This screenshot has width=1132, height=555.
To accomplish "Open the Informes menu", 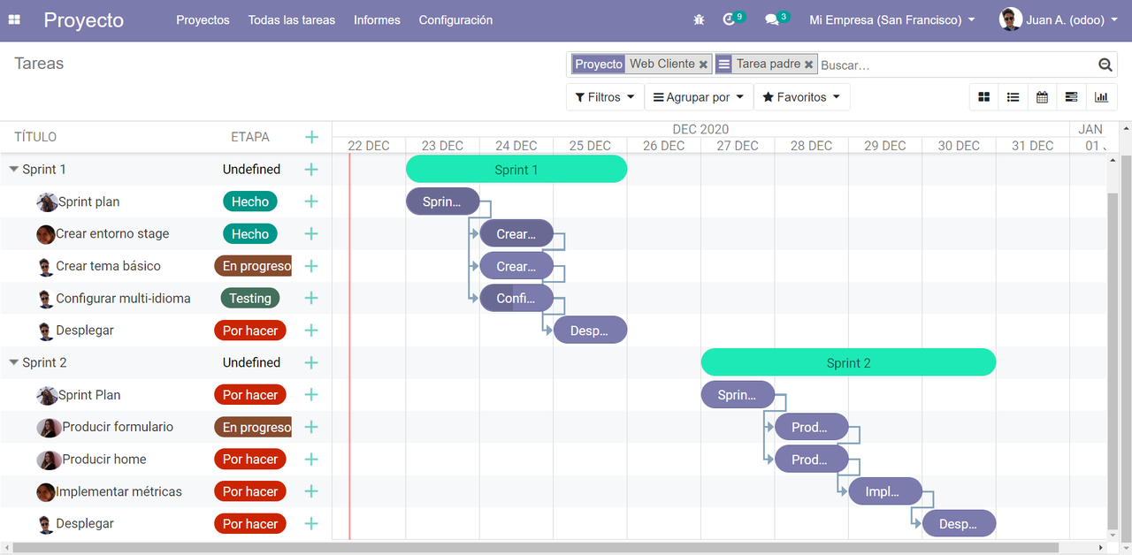I will 377,19.
